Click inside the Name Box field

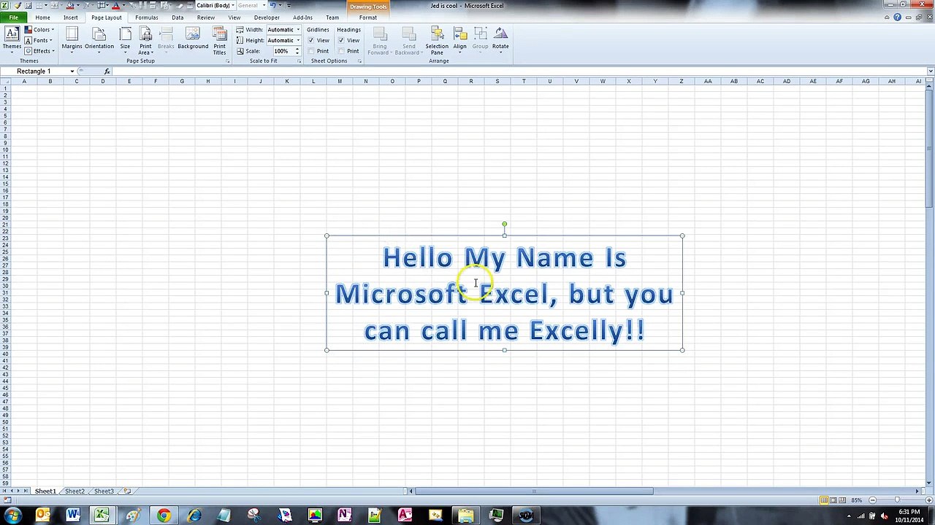(34, 71)
